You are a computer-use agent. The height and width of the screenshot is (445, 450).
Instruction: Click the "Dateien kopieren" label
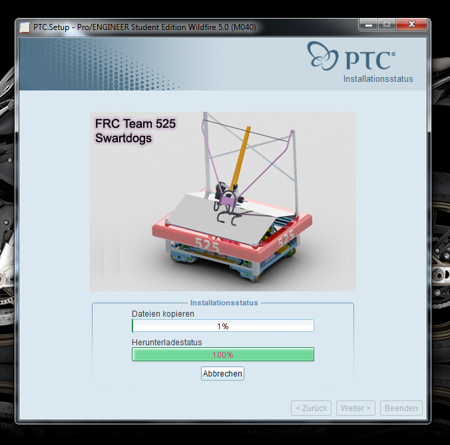163,314
